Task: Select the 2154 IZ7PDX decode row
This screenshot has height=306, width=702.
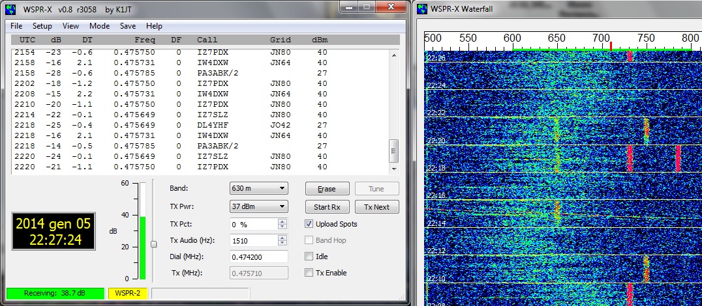Action: (x=200, y=52)
